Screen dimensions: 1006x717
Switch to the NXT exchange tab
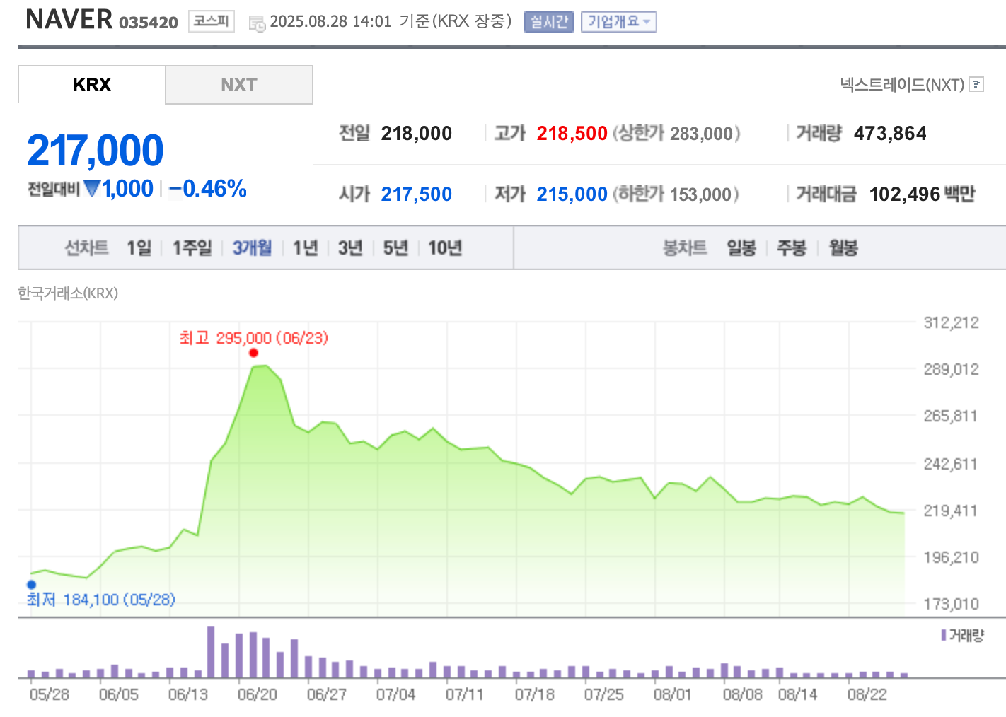(x=238, y=84)
